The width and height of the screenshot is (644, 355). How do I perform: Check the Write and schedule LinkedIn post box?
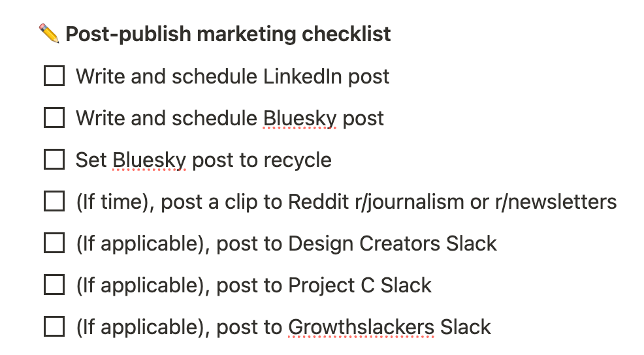click(x=54, y=76)
